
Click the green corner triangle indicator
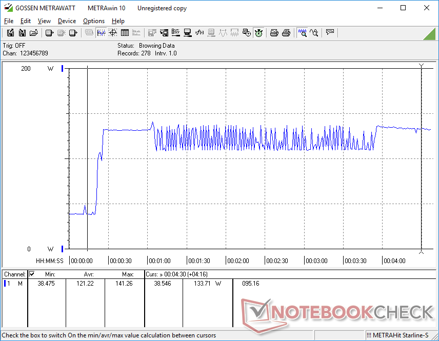[430, 34]
